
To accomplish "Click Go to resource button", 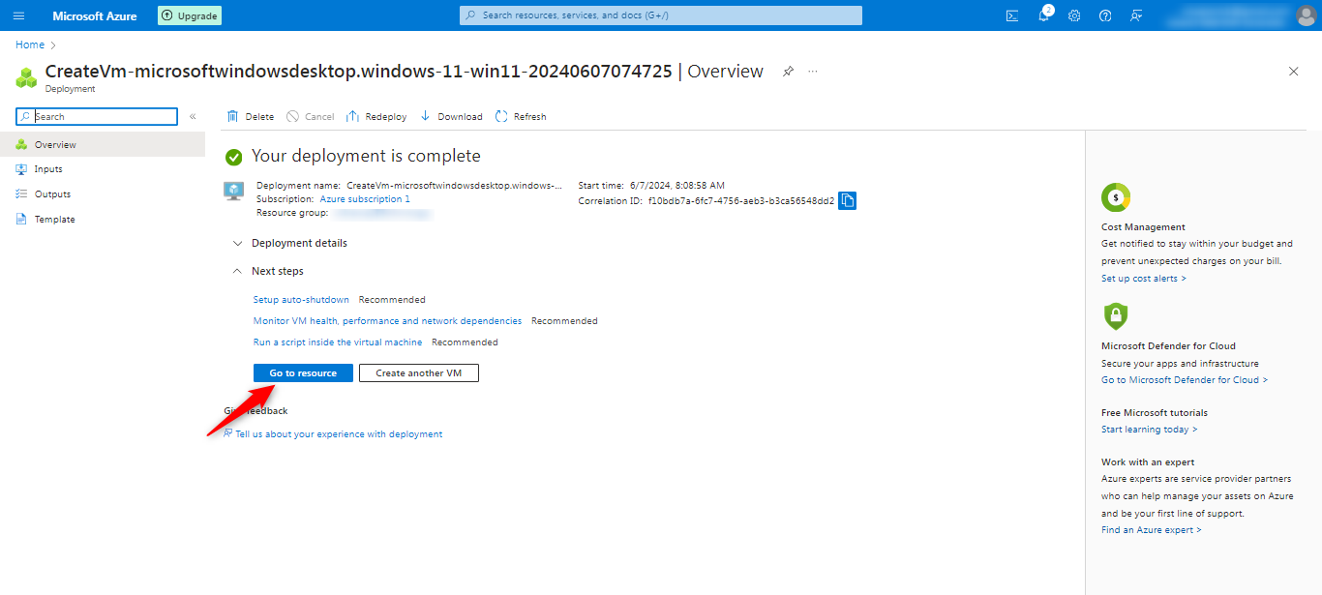I will click(x=303, y=373).
